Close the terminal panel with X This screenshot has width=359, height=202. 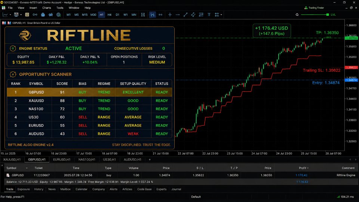2,165
